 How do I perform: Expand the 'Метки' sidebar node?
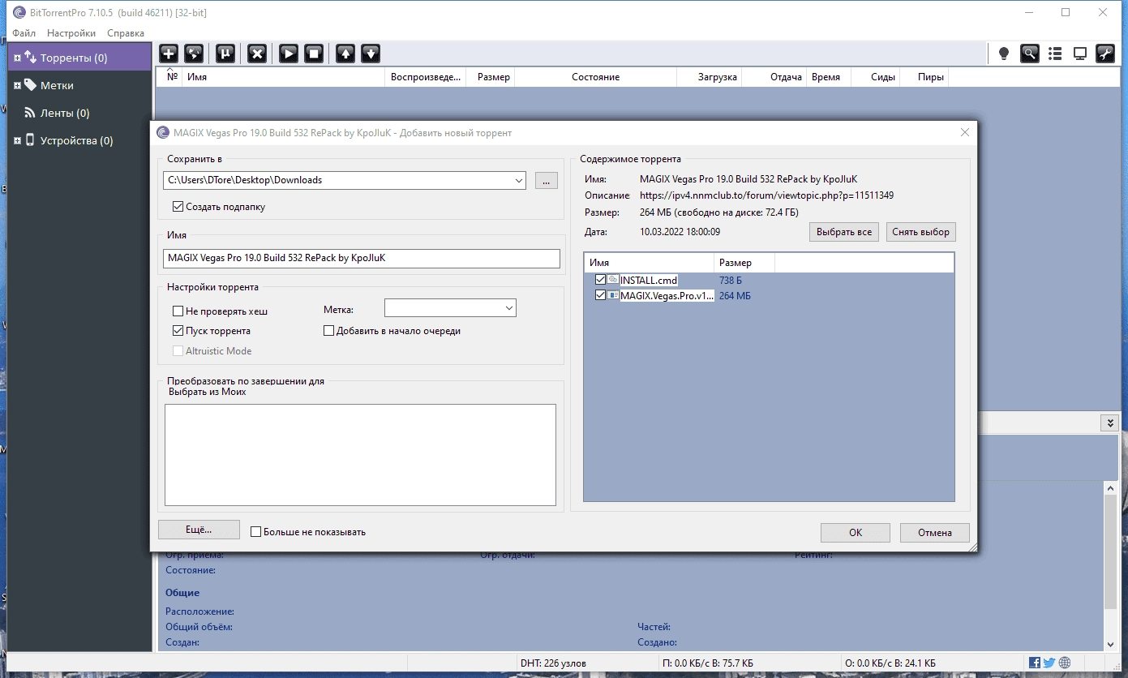click(17, 86)
